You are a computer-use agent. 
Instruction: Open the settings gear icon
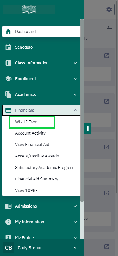click(x=109, y=10)
